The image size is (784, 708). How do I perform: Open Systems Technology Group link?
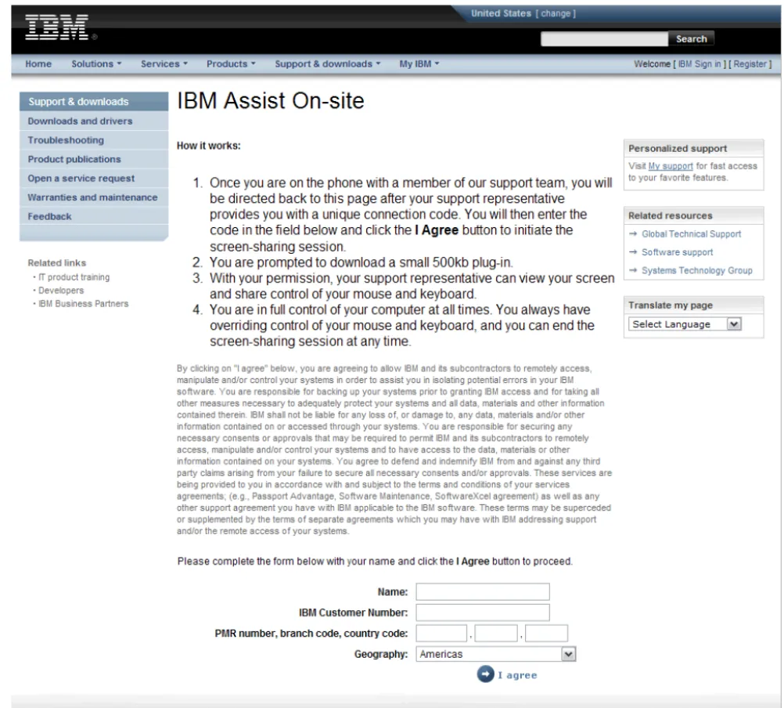click(696, 270)
